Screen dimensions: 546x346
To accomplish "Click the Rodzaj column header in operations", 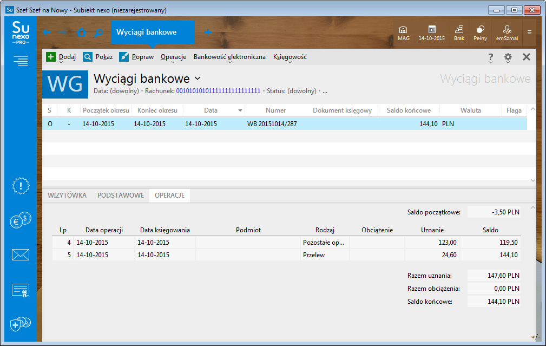I will click(x=325, y=230).
